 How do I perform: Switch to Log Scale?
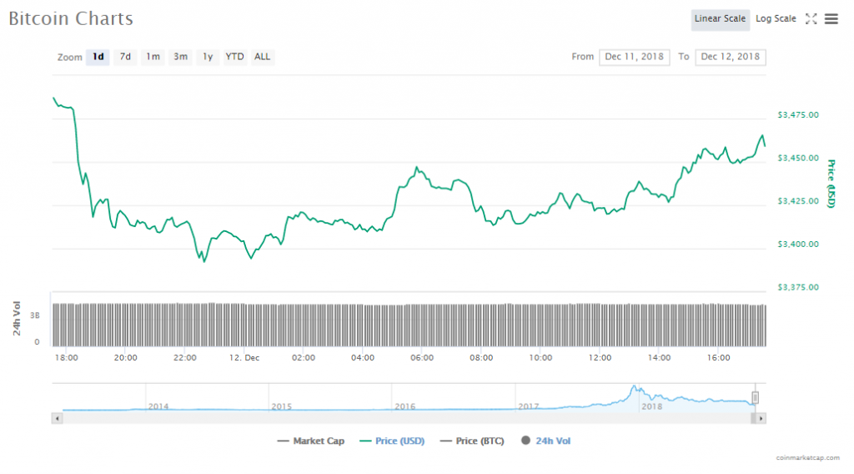click(776, 19)
